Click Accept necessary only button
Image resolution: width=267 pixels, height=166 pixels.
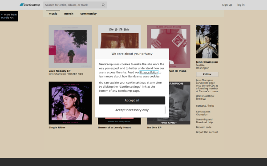coord(132,110)
